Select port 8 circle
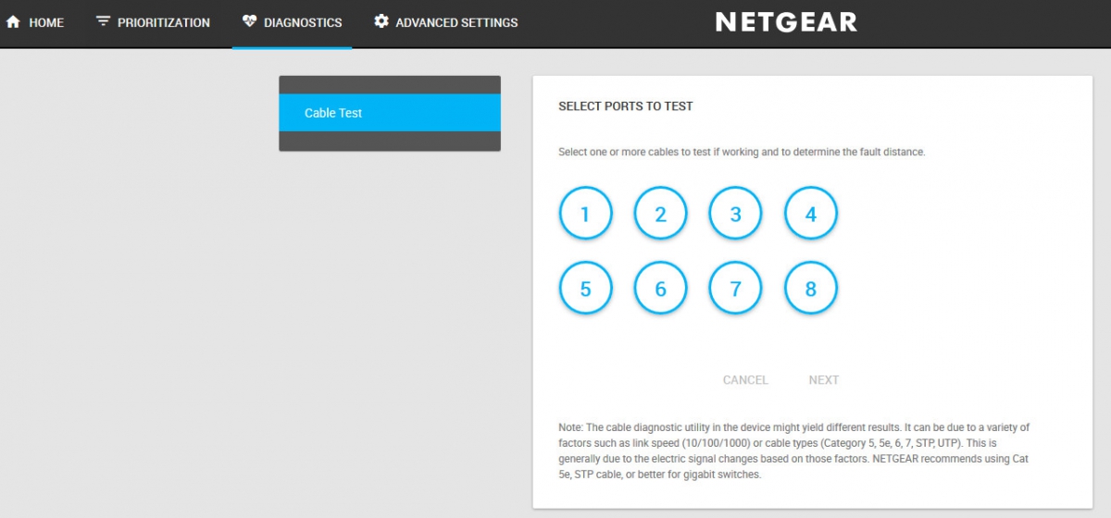 (811, 289)
